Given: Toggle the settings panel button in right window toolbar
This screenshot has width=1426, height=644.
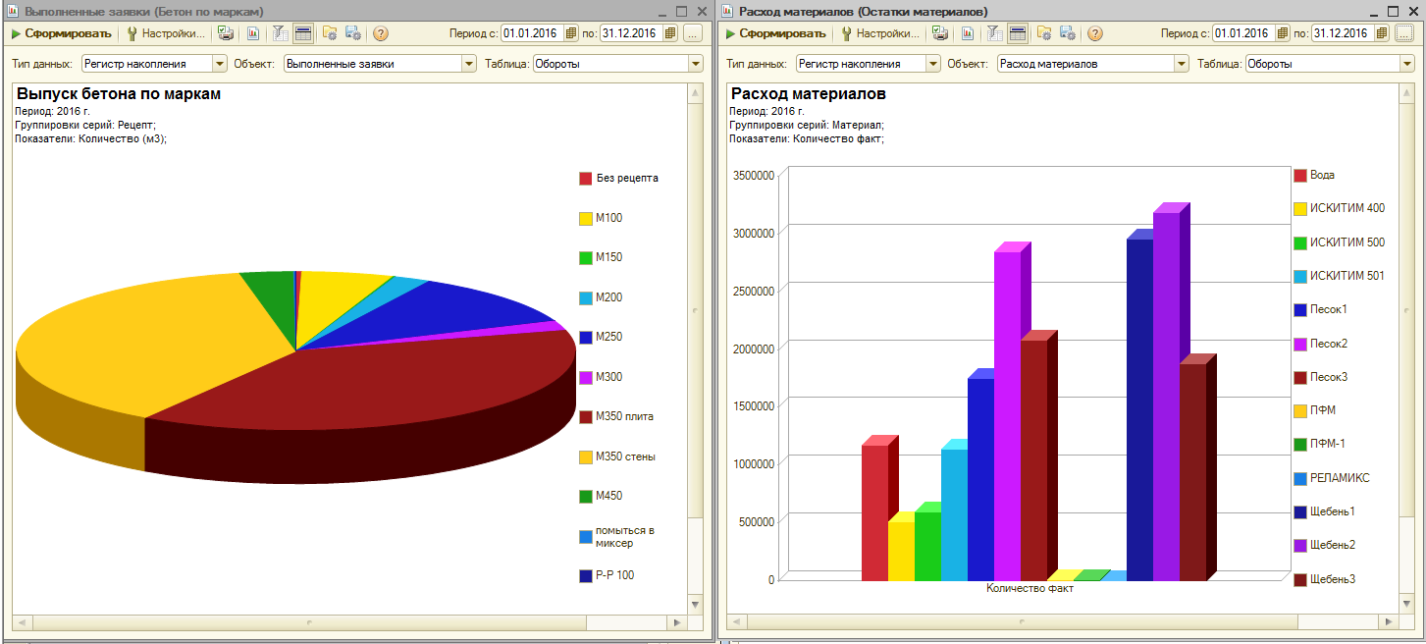Looking at the screenshot, I should click(1018, 33).
